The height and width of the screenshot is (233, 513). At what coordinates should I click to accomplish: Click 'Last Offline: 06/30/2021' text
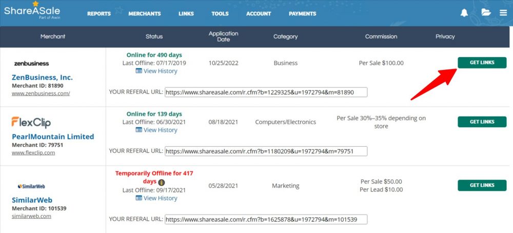(x=154, y=122)
